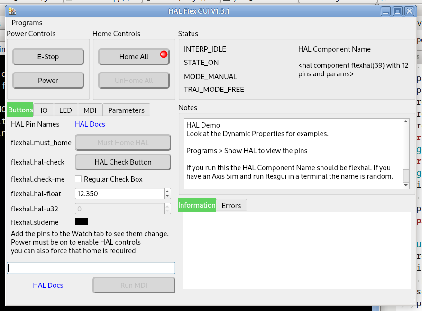This screenshot has width=422, height=311.
Task: Toggle the Power button on
Action: pyautogui.click(x=48, y=80)
